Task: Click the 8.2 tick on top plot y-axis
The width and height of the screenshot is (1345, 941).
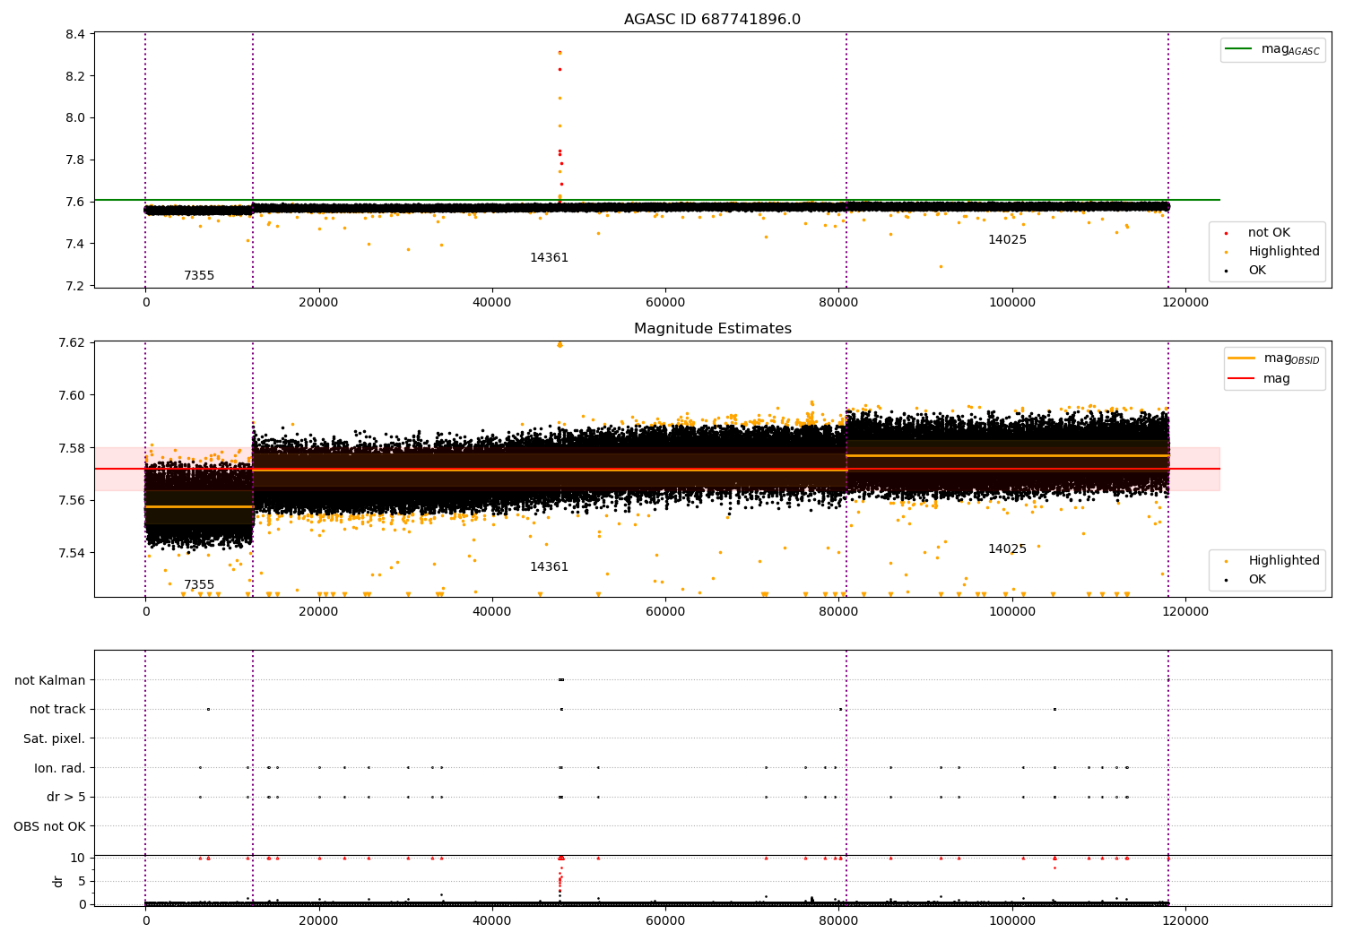Action: point(75,76)
